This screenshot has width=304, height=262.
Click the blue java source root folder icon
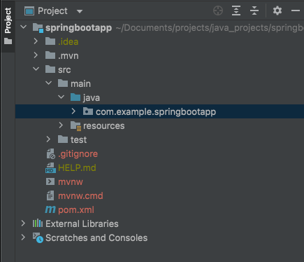[x=75, y=97]
